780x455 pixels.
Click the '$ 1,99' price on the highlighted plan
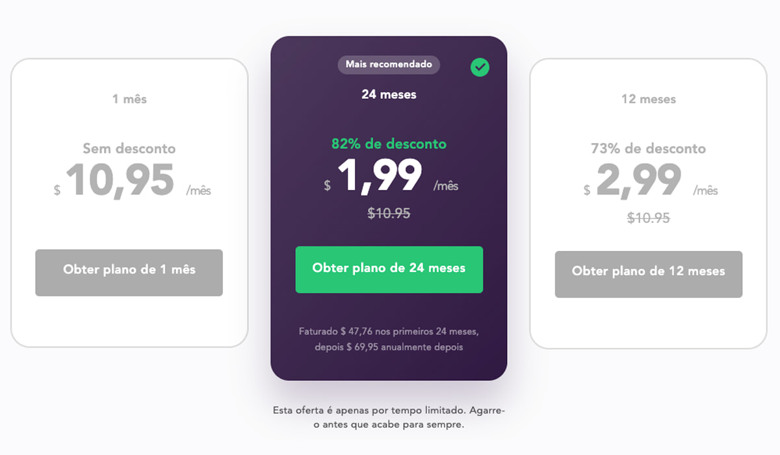pyautogui.click(x=380, y=177)
